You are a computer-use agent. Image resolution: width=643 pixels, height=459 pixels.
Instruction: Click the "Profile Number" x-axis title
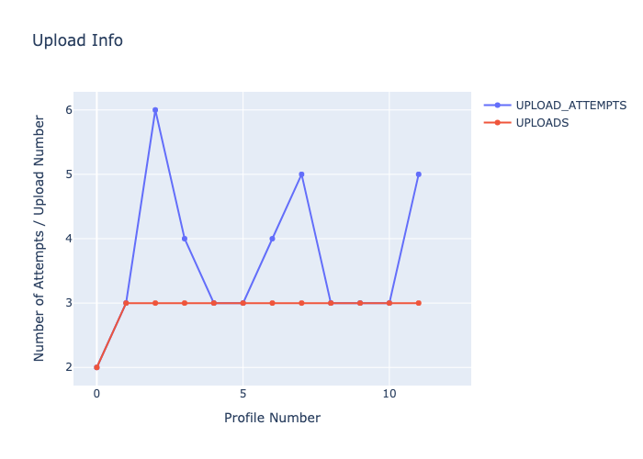point(272,419)
